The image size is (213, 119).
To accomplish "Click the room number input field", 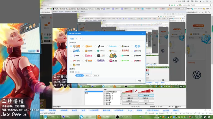I will tap(84, 72).
